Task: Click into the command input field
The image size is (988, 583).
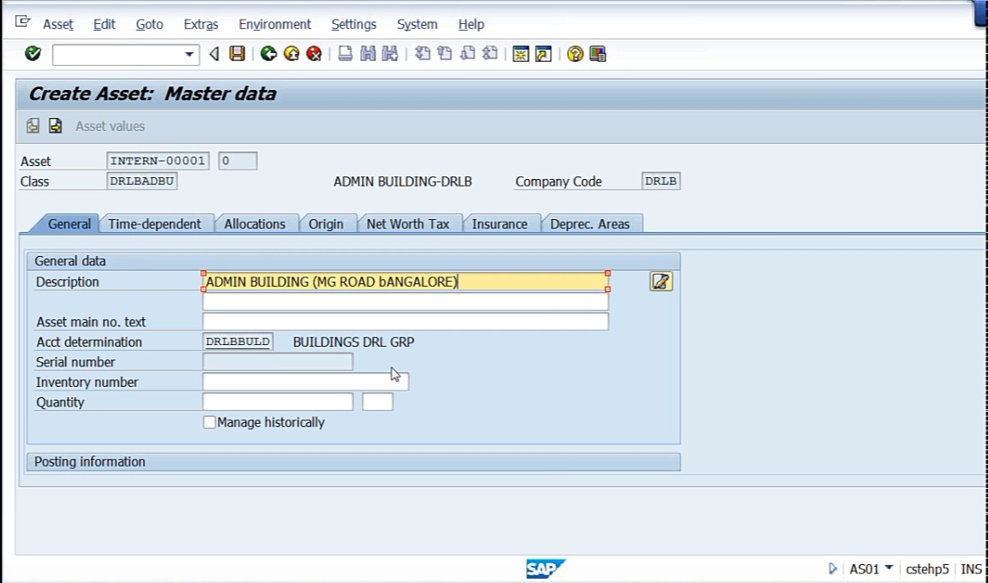Action: pos(118,55)
